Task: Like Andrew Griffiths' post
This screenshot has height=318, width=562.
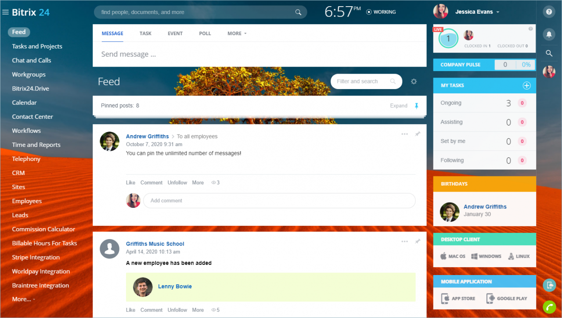Action: 130,182
